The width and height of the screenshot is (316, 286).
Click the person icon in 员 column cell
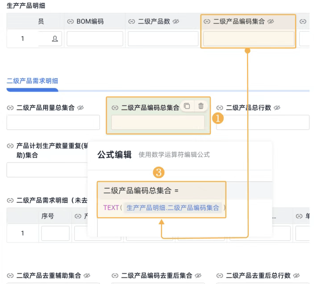click(x=55, y=39)
